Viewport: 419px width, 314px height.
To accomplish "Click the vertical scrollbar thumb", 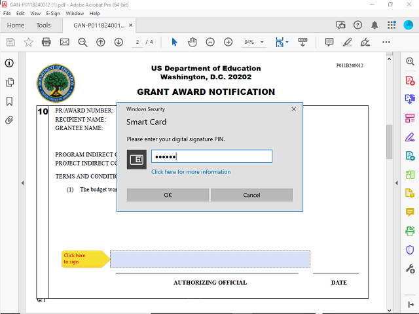I will tap(389, 141).
